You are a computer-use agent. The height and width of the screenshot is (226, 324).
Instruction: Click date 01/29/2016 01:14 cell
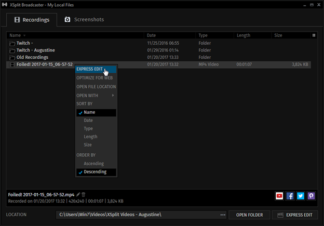(x=163, y=50)
